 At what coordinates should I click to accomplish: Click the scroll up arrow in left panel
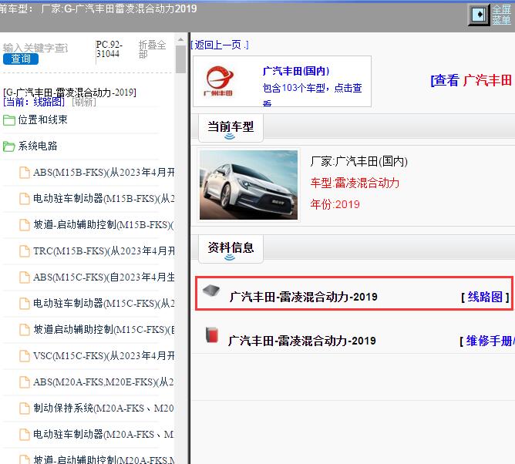pyautogui.click(x=180, y=40)
